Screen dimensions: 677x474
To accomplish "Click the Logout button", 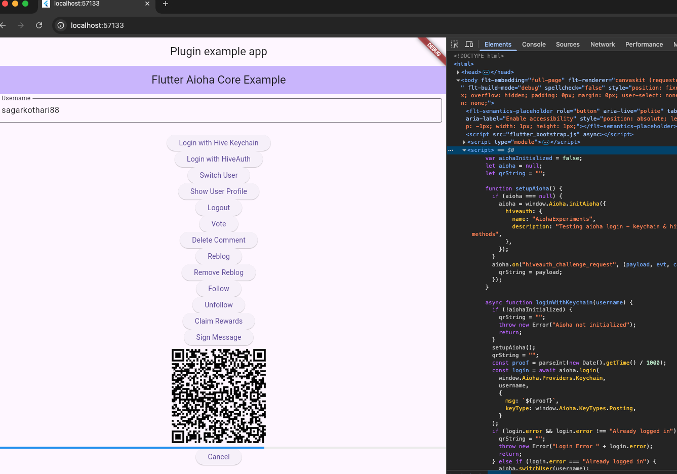I will 219,208.
